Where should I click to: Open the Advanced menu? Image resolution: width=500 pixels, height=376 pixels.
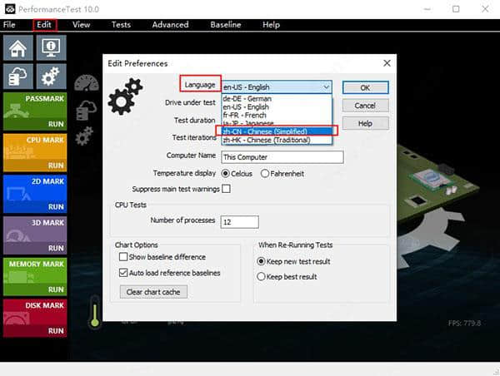[170, 25]
